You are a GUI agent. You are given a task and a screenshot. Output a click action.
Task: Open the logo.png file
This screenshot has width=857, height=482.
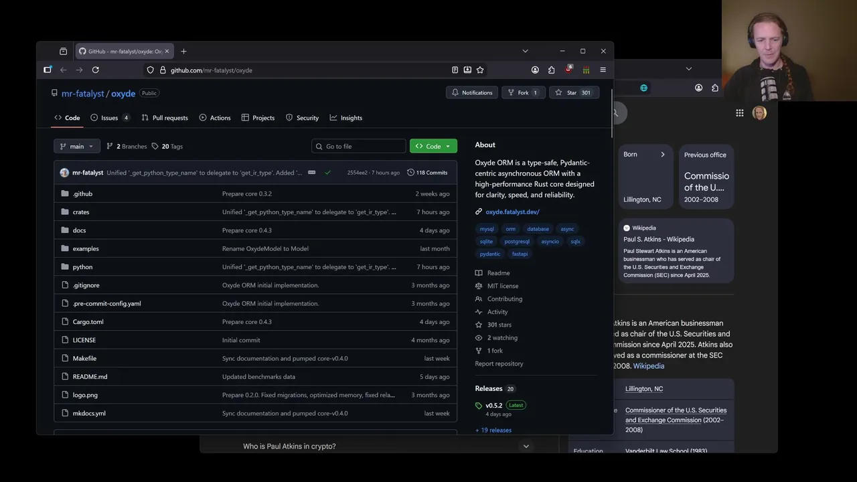(x=85, y=395)
